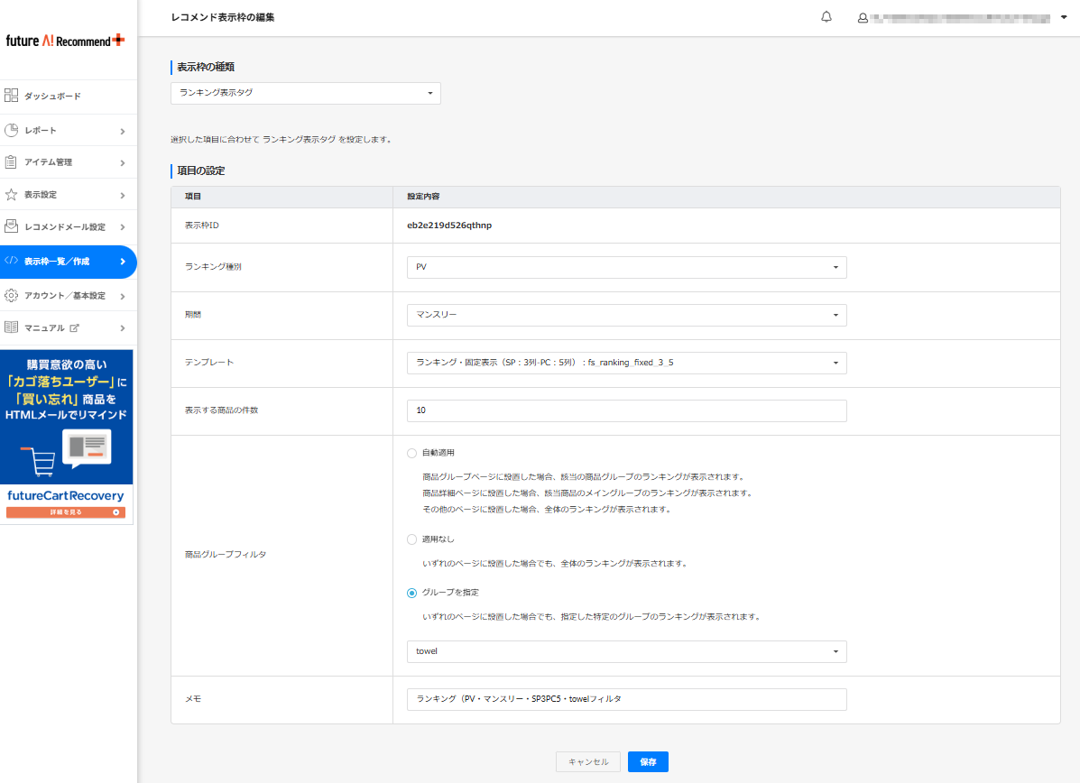Click the futureCartRecovery banner ad
The height and width of the screenshot is (783, 1080).
[x=67, y=435]
